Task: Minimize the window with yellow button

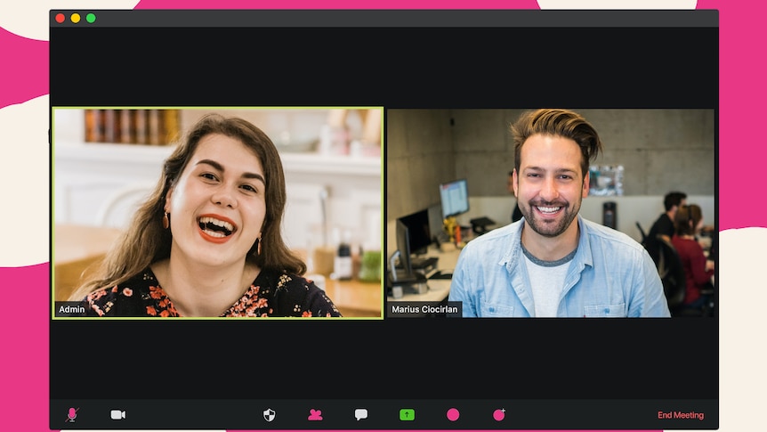Action: 76,18
